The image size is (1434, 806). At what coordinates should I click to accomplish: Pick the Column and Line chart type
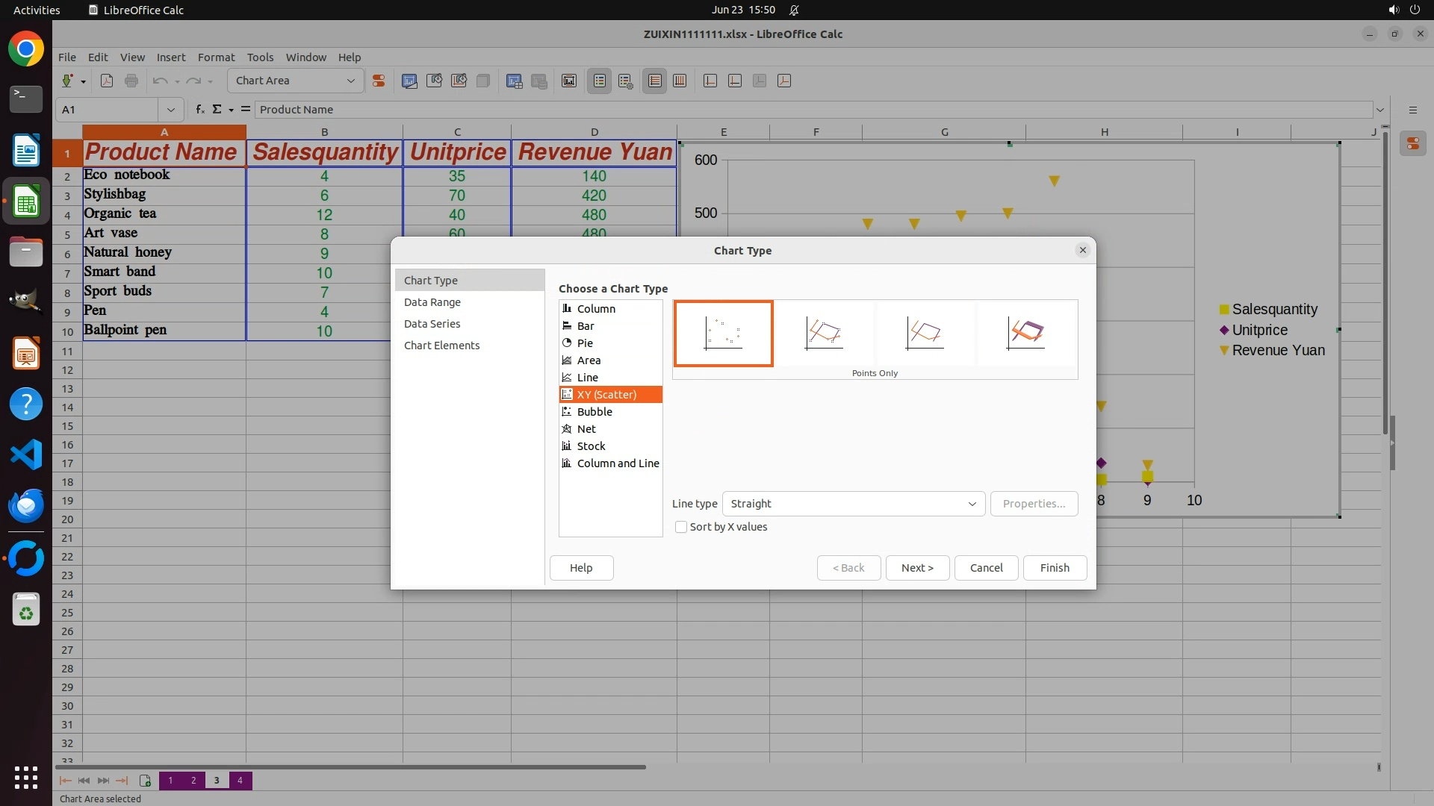(x=618, y=463)
